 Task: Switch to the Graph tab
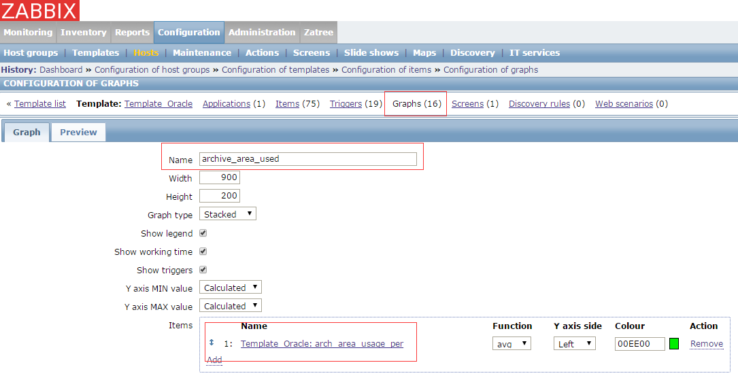tap(27, 132)
